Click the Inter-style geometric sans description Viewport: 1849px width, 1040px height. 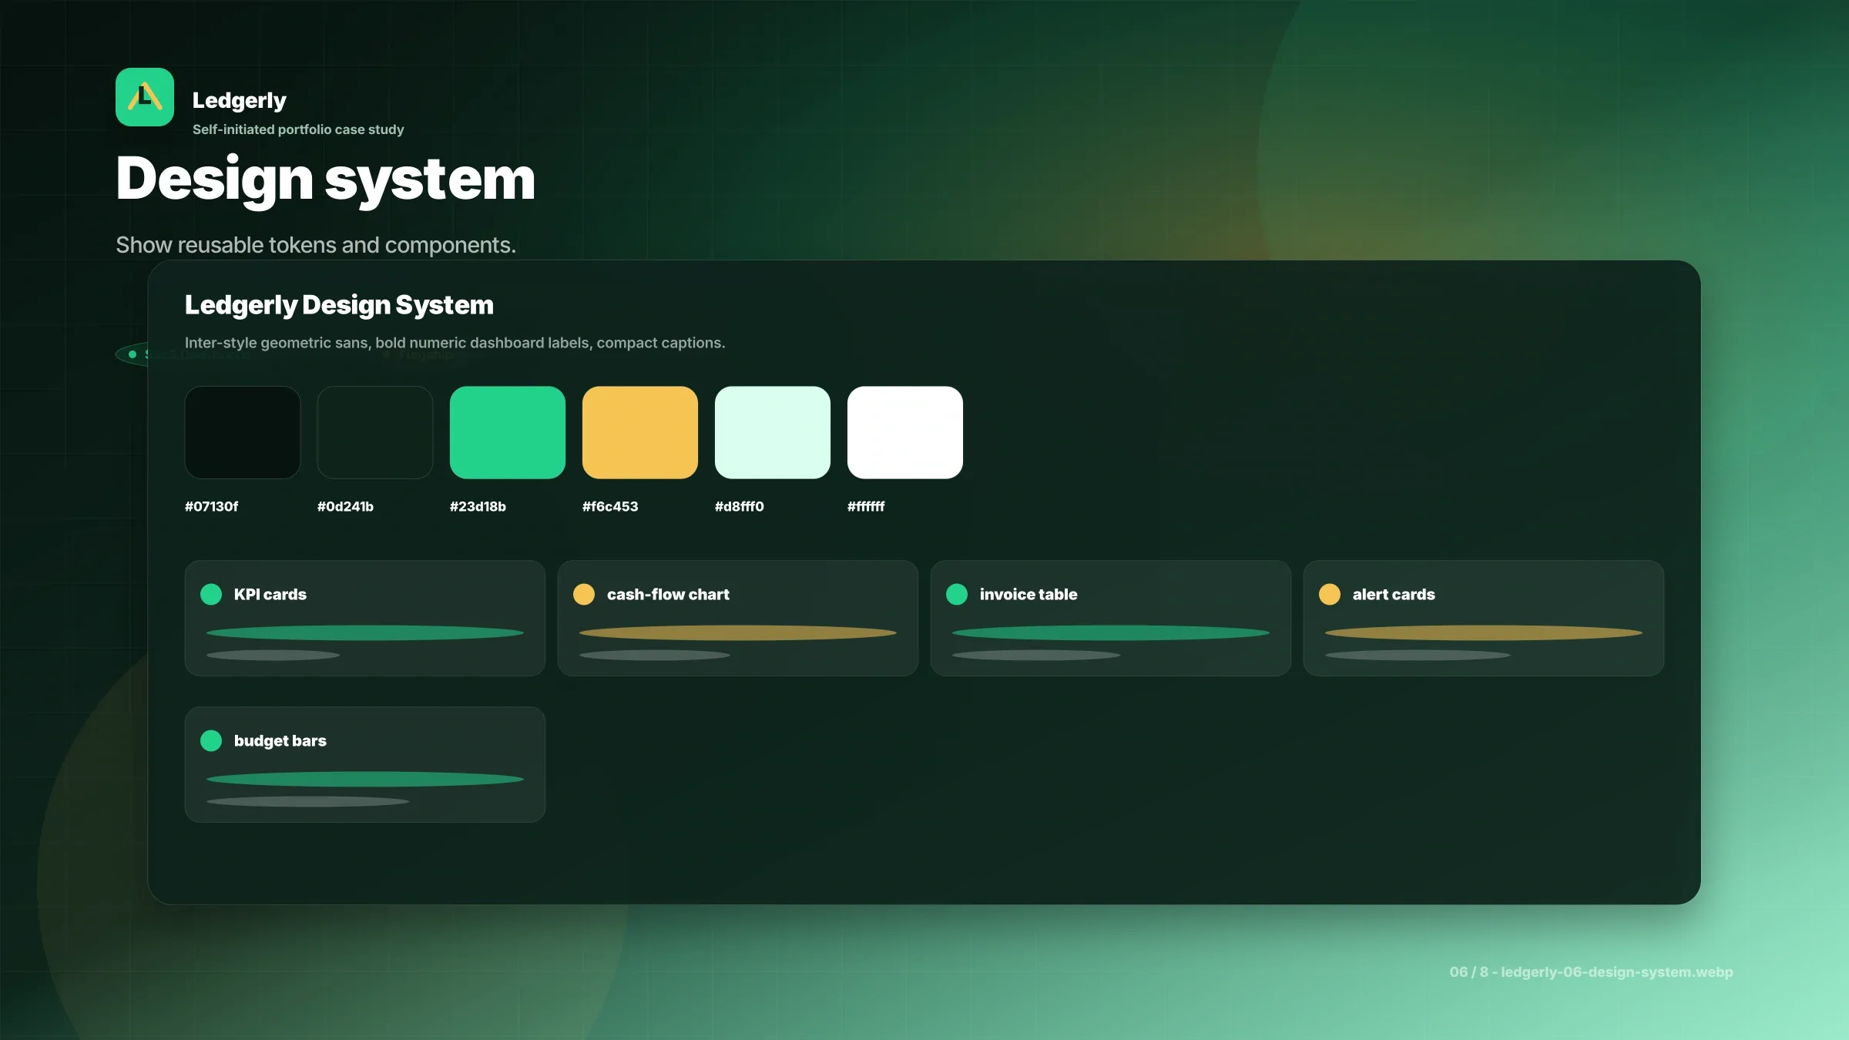[455, 343]
